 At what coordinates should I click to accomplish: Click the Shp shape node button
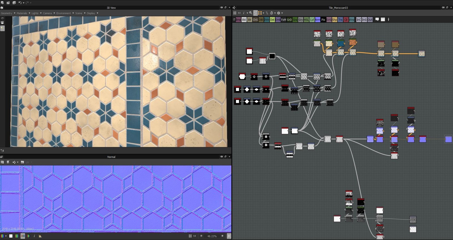(x=335, y=20)
